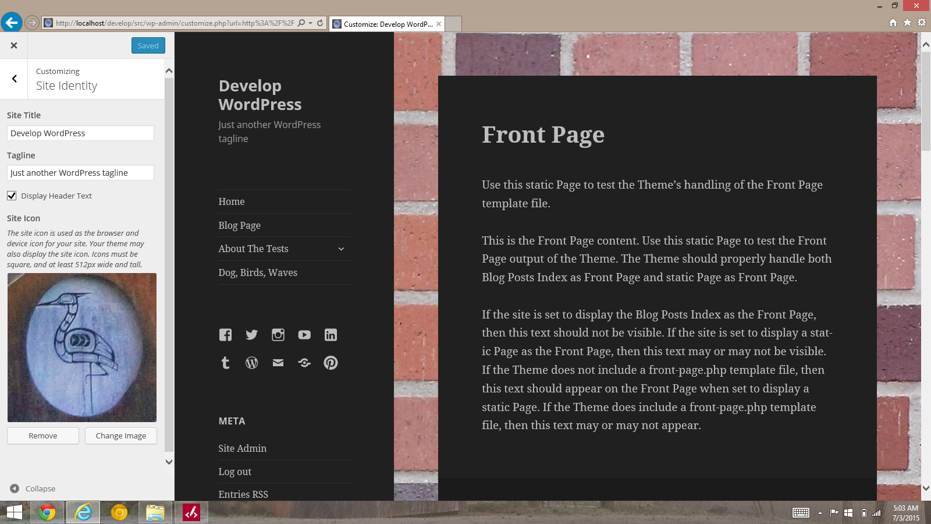The image size is (931, 524).
Task: Open the Twitter social icon link
Action: [251, 335]
